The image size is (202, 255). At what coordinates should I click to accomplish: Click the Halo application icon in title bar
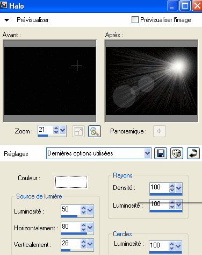(x=4, y=5)
